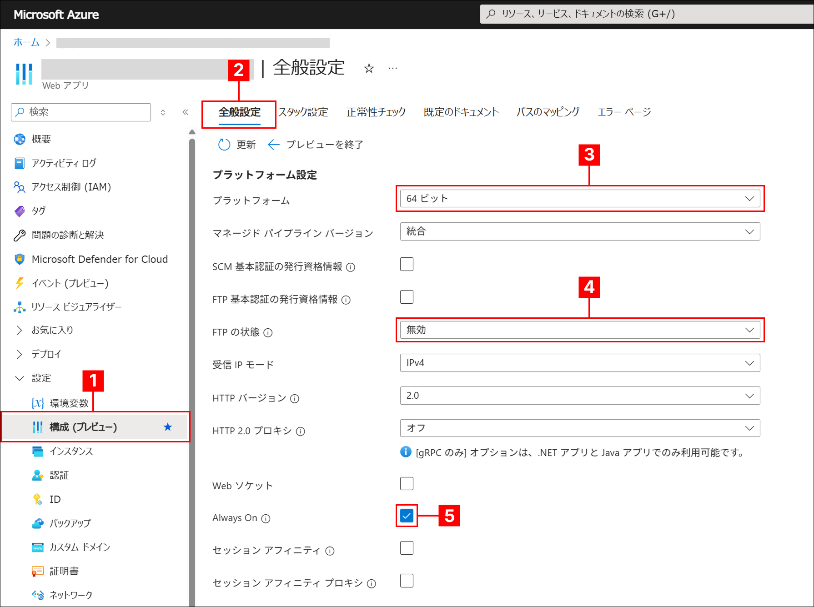Click info icon beside HTTP 2.0 プロキシ
This screenshot has width=814, height=607.
pyautogui.click(x=301, y=431)
